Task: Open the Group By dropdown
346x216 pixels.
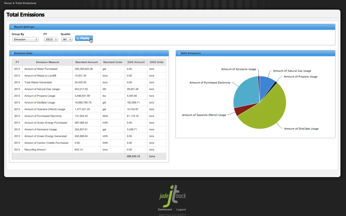Action: (25, 40)
